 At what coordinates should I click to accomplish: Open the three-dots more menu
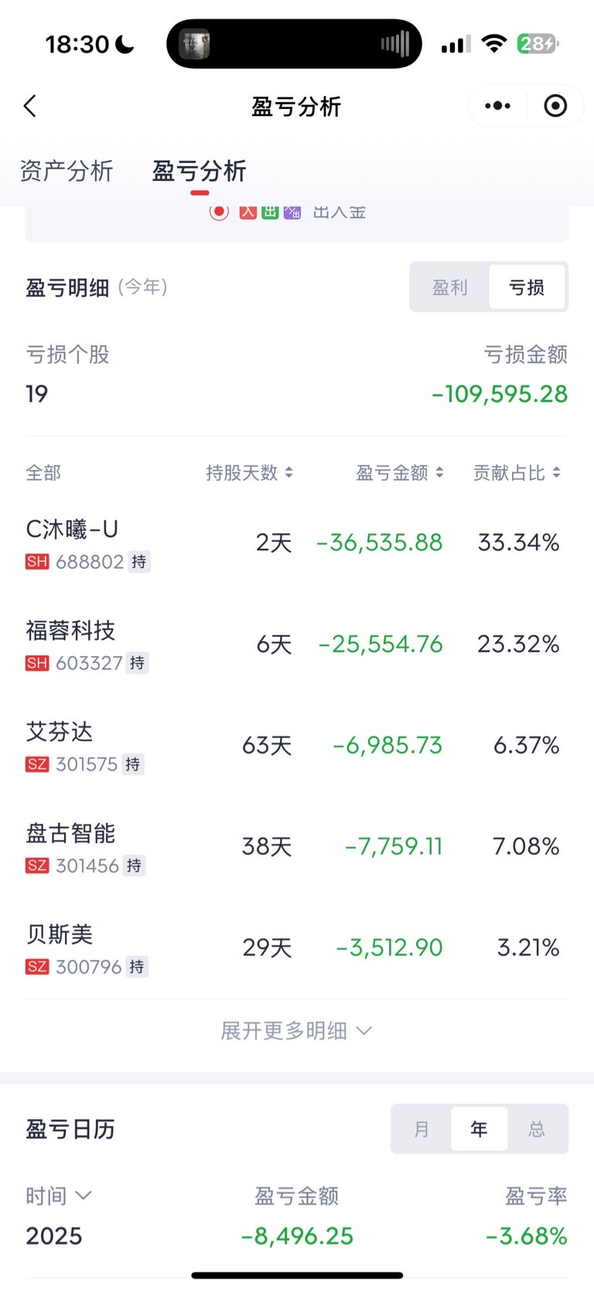[497, 106]
